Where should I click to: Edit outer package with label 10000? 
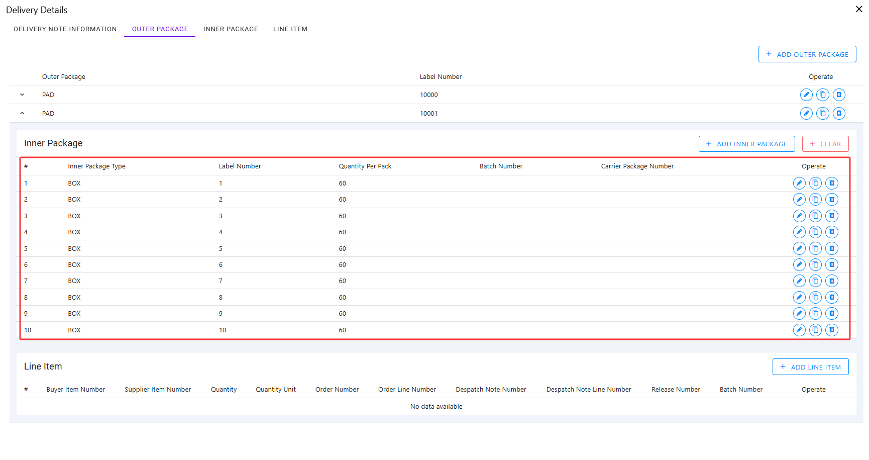[x=806, y=95]
